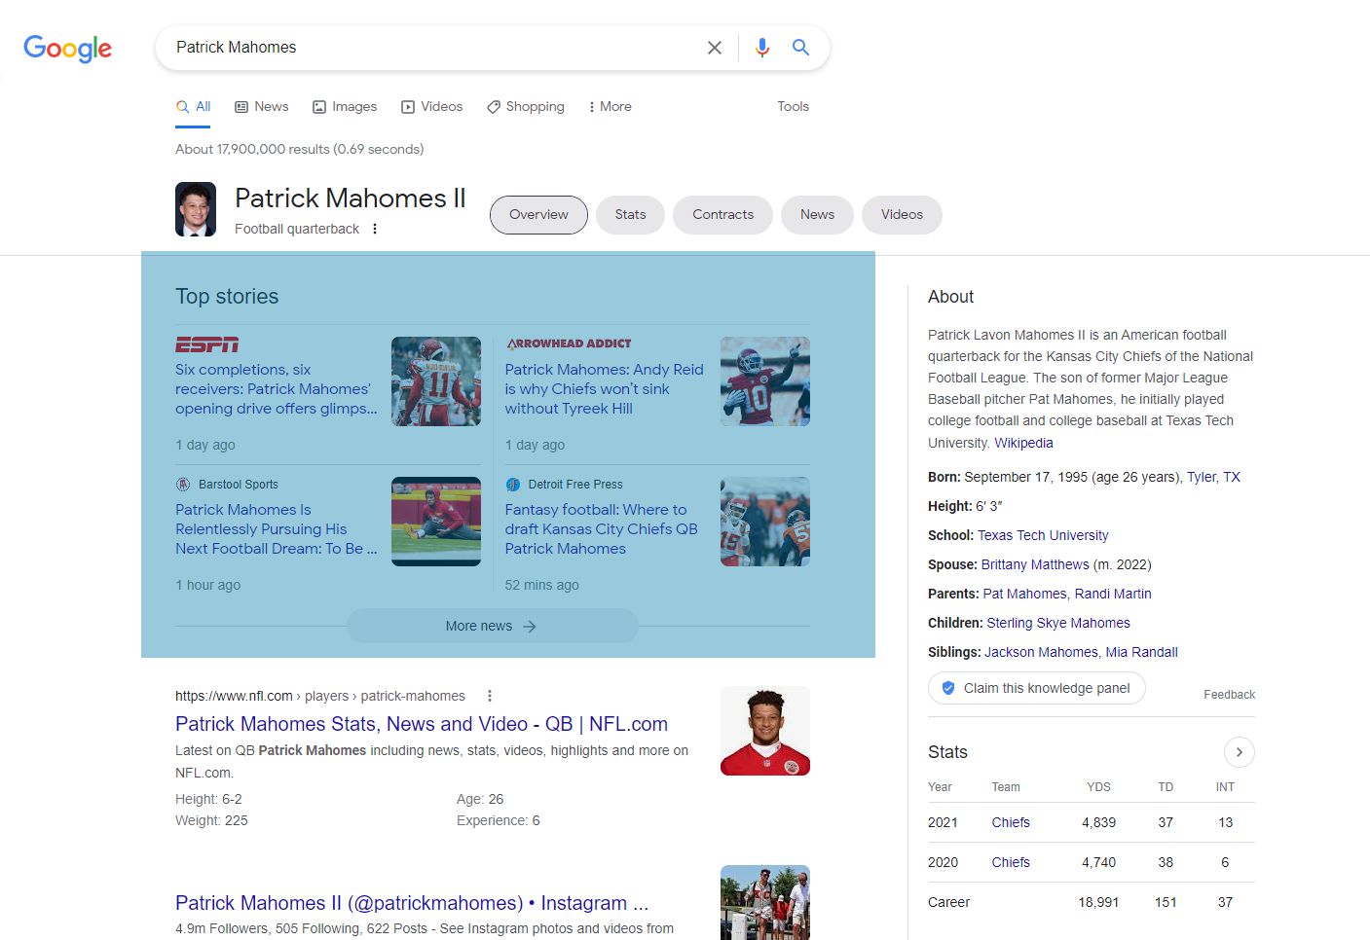Screen dimensions: 1370x940
Task: Start voice search with microphone icon
Action: tap(761, 48)
